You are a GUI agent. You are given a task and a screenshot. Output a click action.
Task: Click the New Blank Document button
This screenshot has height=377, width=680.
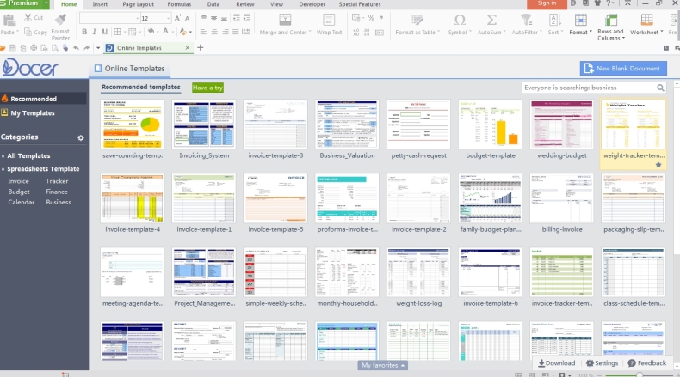tap(622, 69)
